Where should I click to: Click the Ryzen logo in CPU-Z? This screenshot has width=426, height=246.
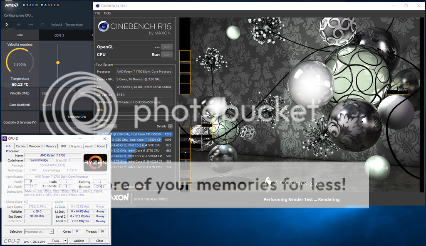pos(95,163)
